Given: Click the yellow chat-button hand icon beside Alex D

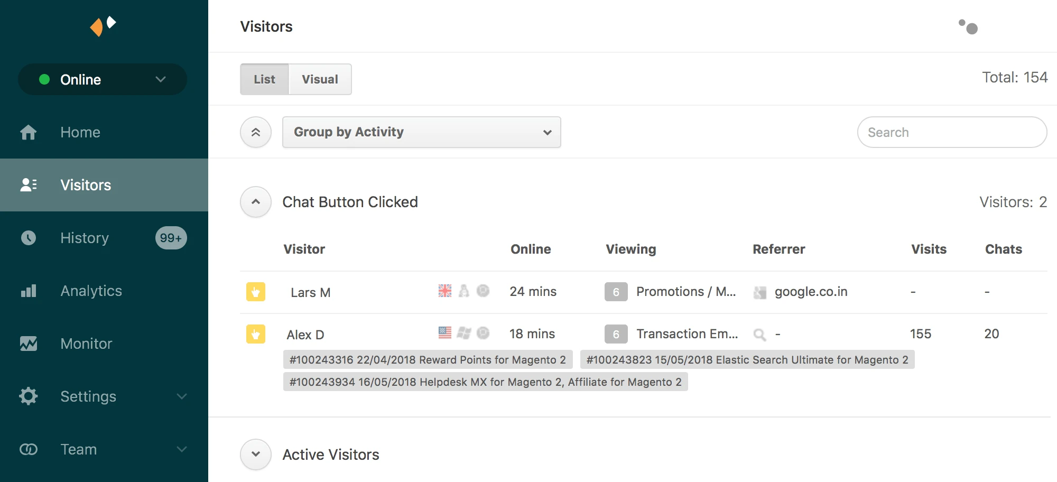Looking at the screenshot, I should (x=256, y=334).
